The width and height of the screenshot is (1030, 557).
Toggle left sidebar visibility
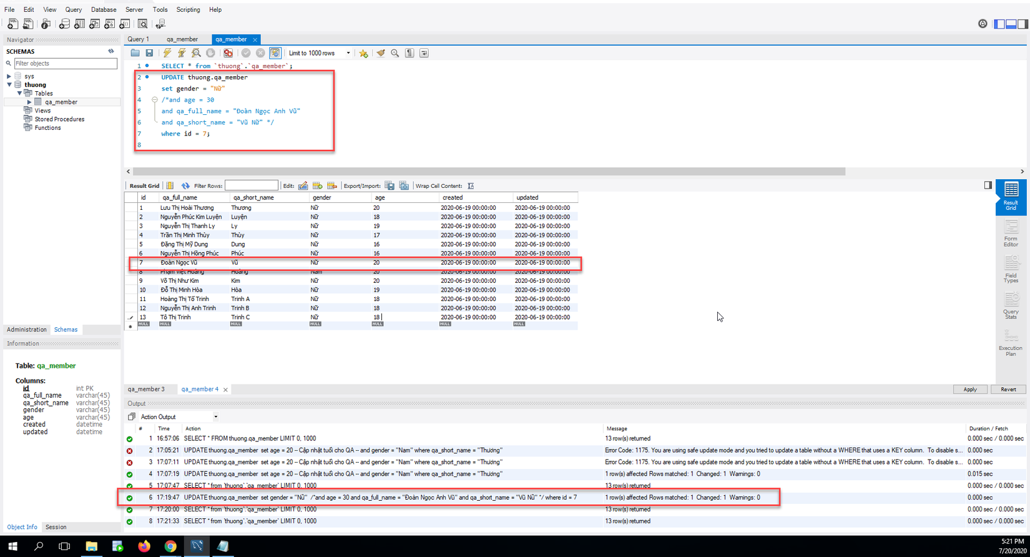pos(999,24)
